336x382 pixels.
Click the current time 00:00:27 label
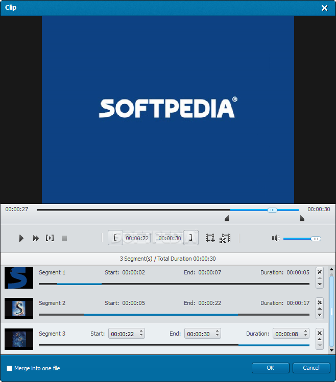[16, 209]
